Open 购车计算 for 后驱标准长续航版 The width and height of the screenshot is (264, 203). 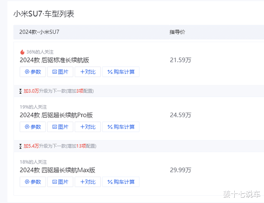(121, 72)
